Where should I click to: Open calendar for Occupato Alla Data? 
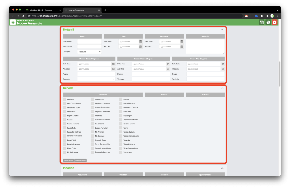pos(182,46)
